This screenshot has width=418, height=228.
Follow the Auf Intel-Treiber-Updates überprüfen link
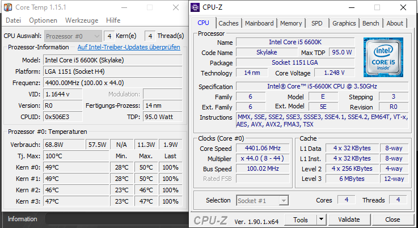[129, 47]
